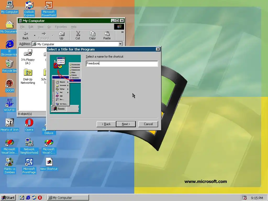This screenshot has height=201, width=268.
Task: Expand the Address bar dropdown
Action: point(120,44)
